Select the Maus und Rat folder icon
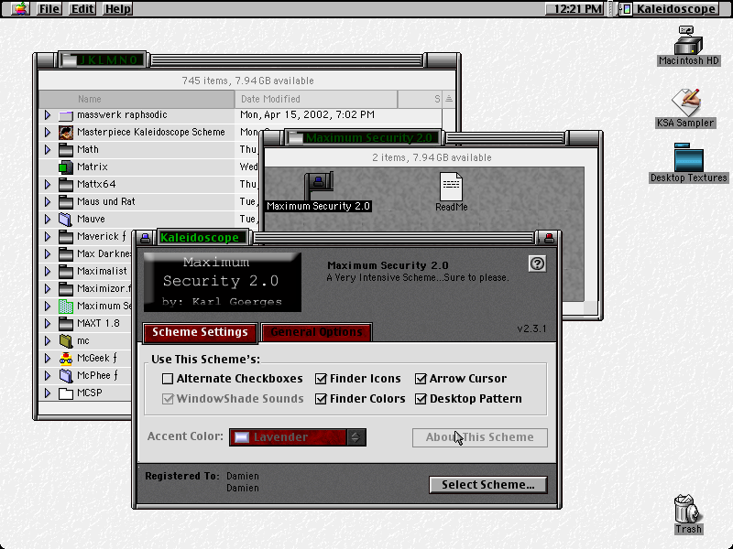The image size is (733, 549). tap(66, 202)
